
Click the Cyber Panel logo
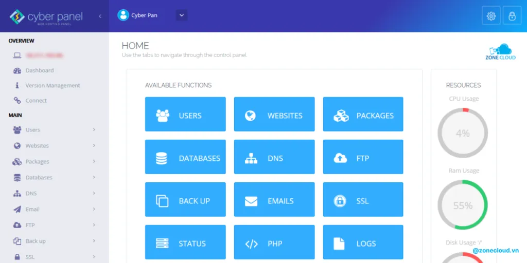click(46, 17)
